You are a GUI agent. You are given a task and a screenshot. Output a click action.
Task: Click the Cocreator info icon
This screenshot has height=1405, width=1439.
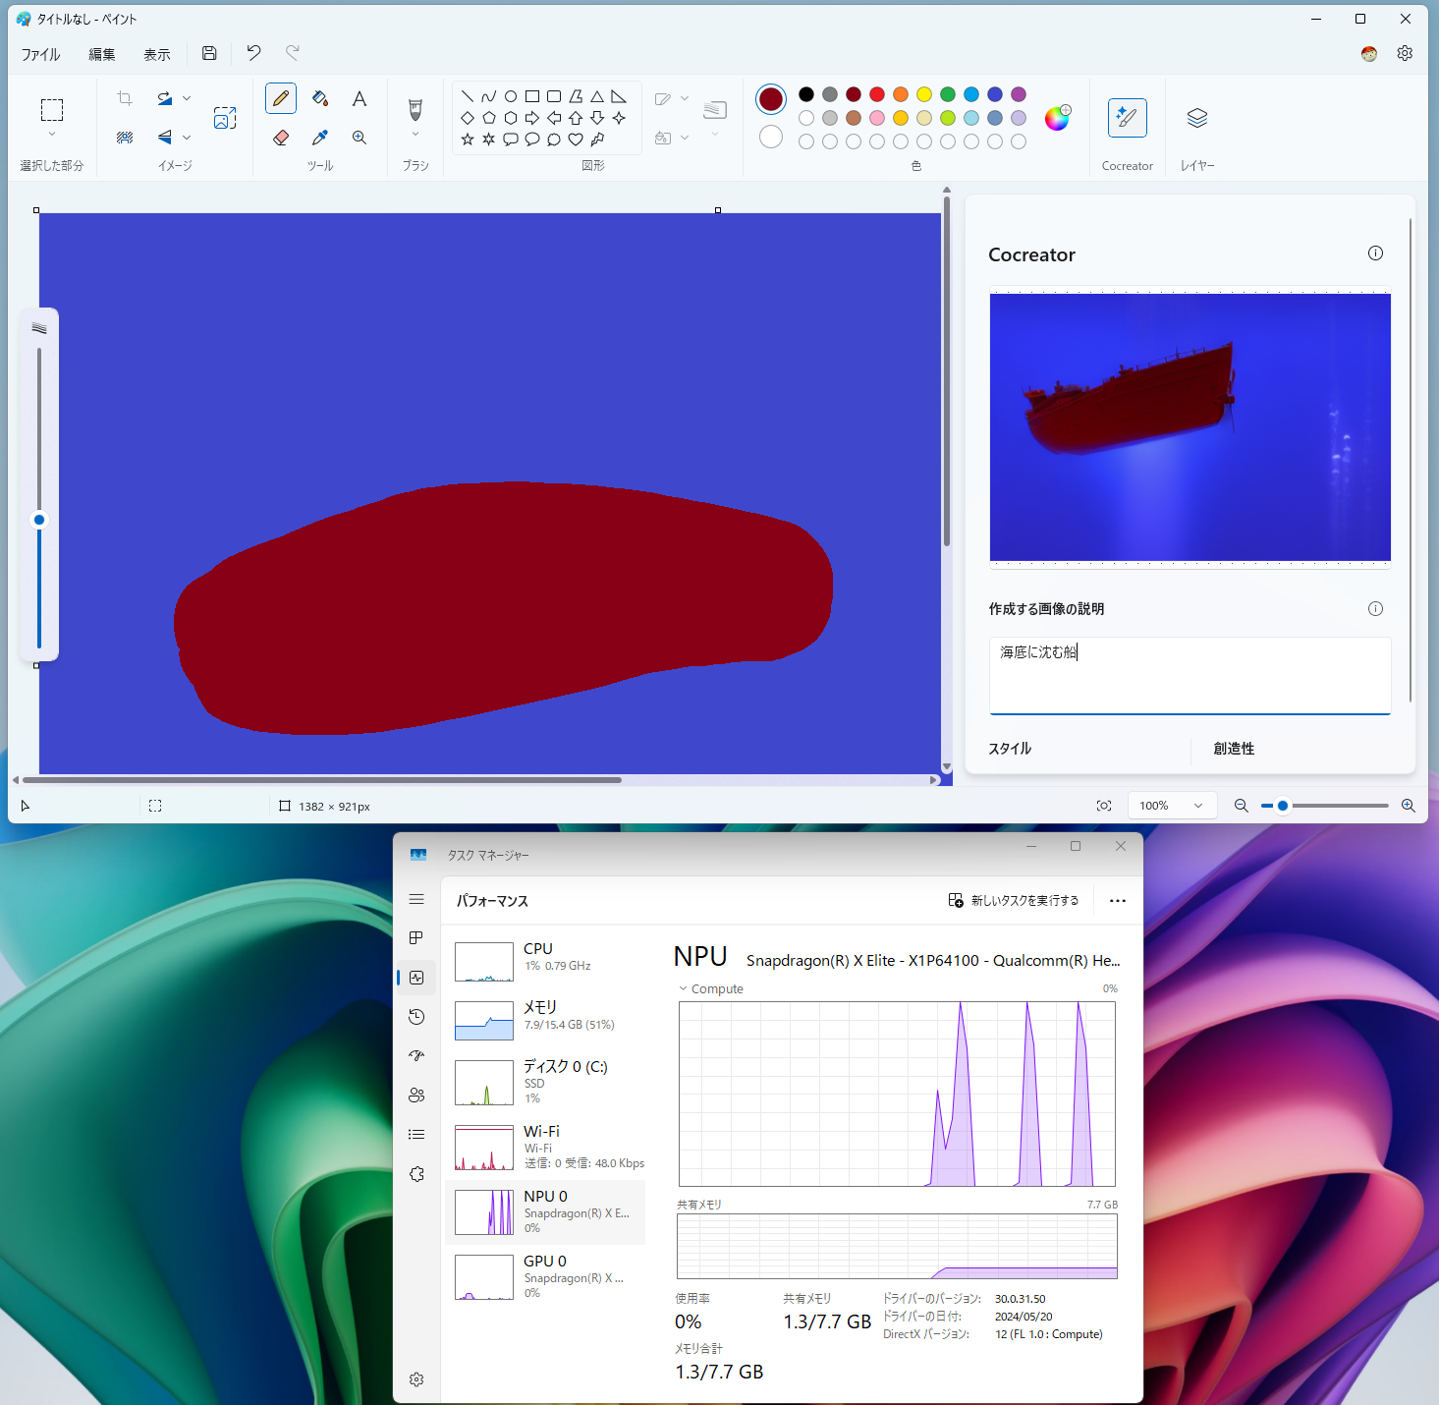[1375, 253]
